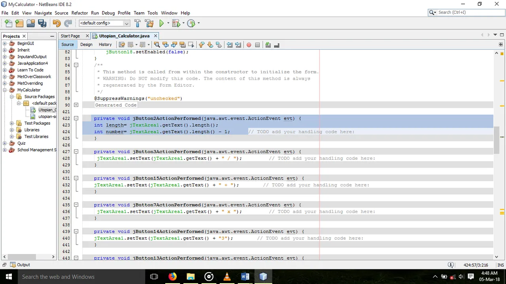Open the Run Project dropdown arrow
The height and width of the screenshot is (284, 506).
click(x=168, y=23)
